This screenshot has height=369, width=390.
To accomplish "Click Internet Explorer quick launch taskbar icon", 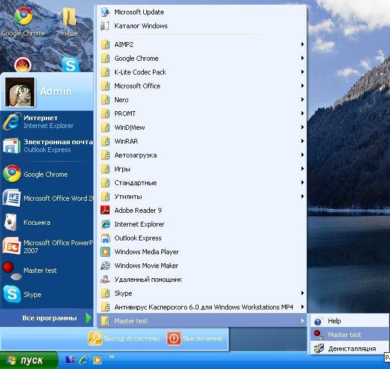I will point(84,360).
